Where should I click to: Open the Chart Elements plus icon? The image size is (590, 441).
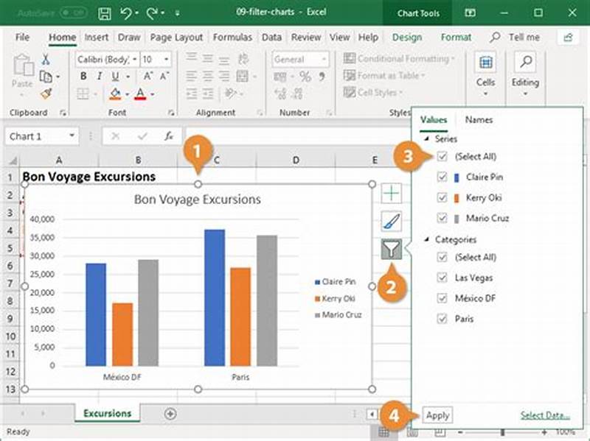click(x=392, y=192)
